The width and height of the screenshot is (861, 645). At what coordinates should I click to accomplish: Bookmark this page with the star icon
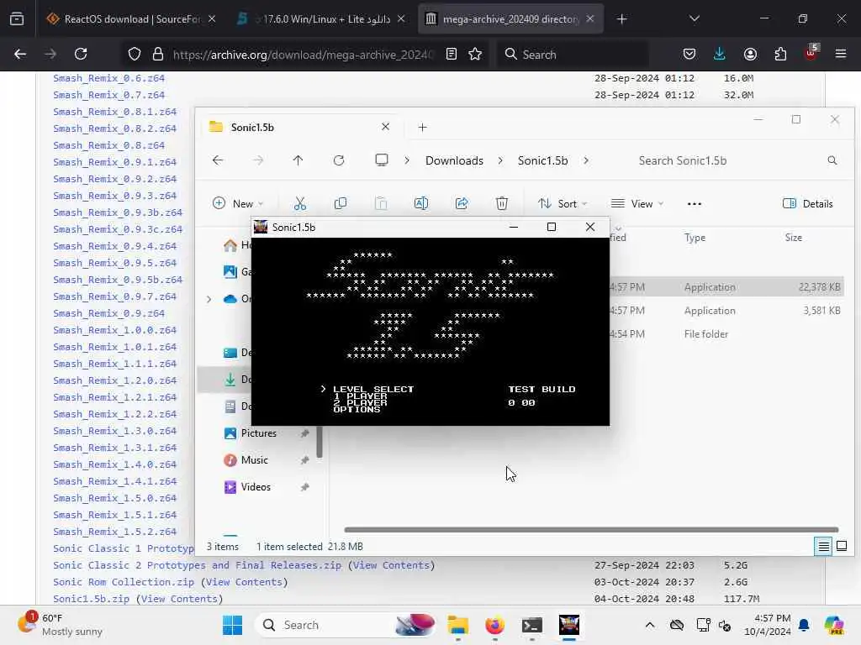(x=475, y=54)
